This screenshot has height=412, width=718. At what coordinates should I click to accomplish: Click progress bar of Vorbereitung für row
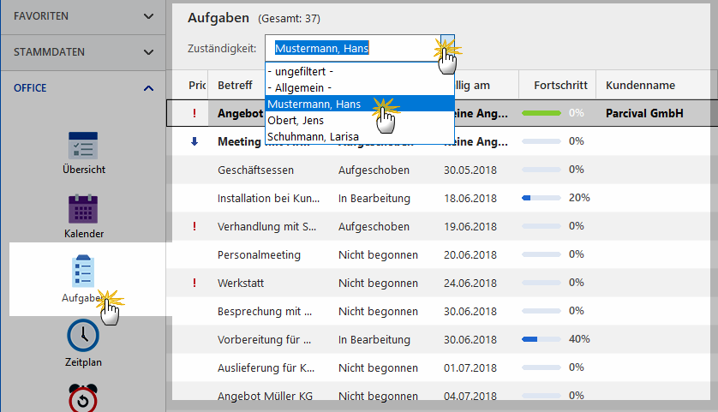pyautogui.click(x=541, y=339)
